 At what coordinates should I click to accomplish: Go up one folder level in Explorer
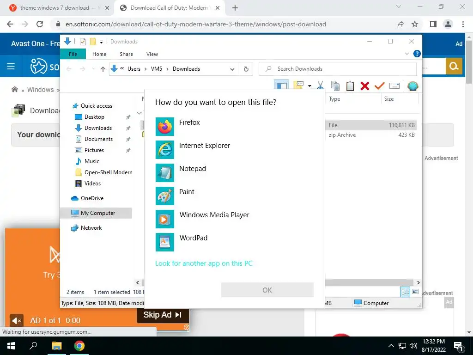coord(103,69)
